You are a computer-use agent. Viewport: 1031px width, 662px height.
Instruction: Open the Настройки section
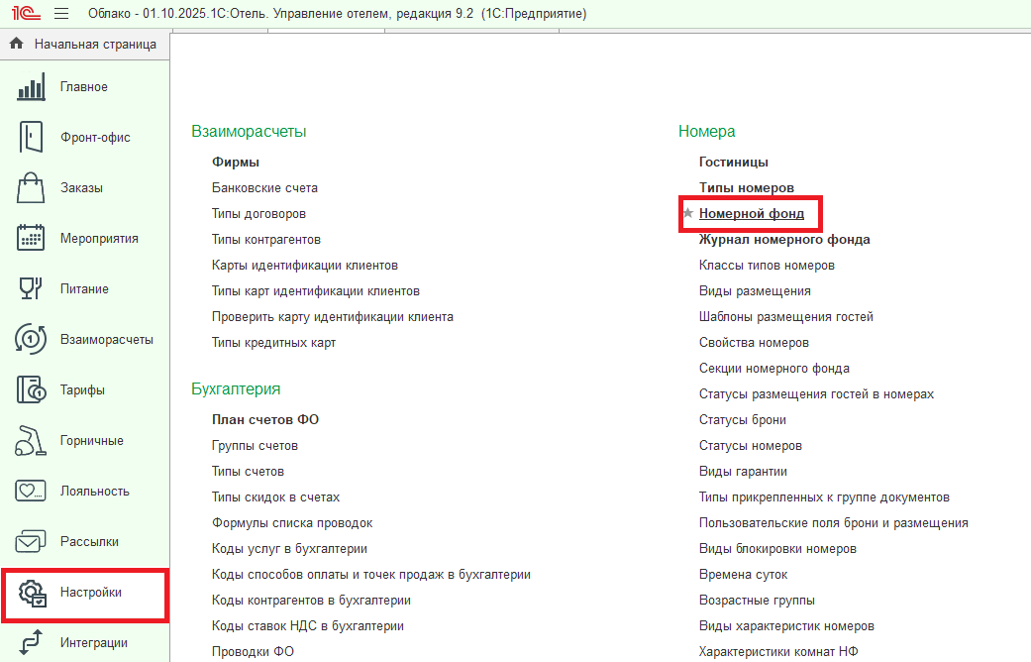coord(84,593)
